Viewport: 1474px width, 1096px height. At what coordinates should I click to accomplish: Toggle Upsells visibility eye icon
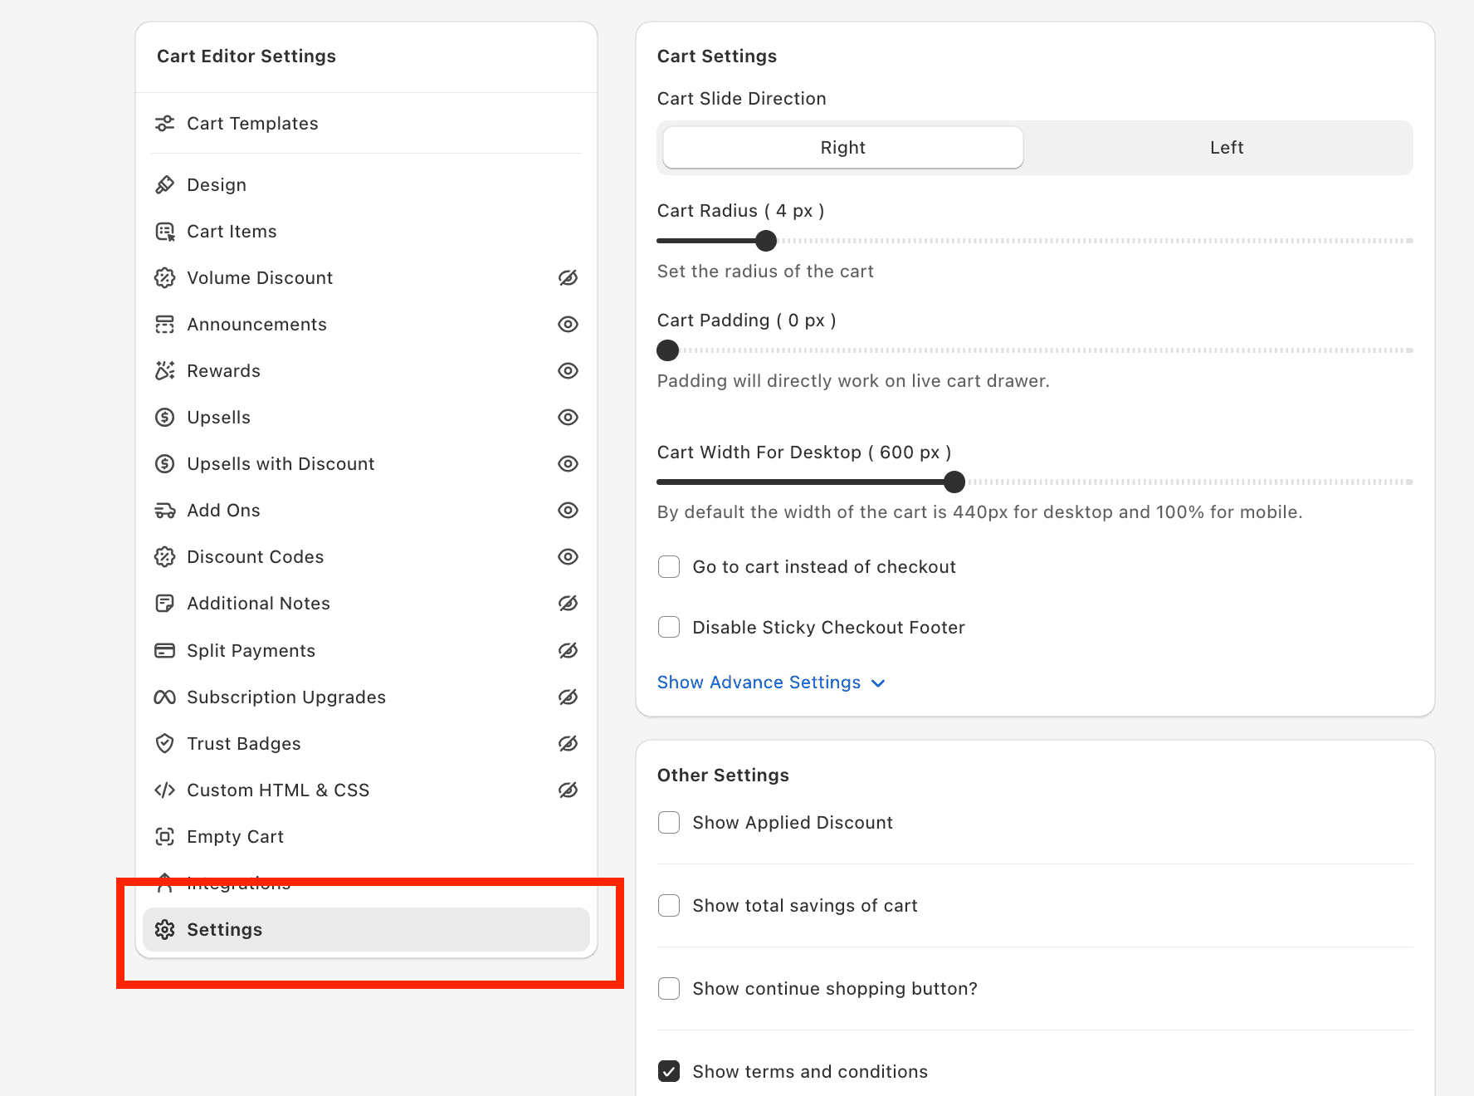pyautogui.click(x=568, y=418)
